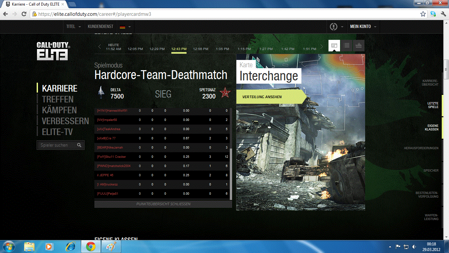This screenshot has width=449, height=253.
Task: Open Internet Explorer from the taskbar
Action: pos(70,246)
